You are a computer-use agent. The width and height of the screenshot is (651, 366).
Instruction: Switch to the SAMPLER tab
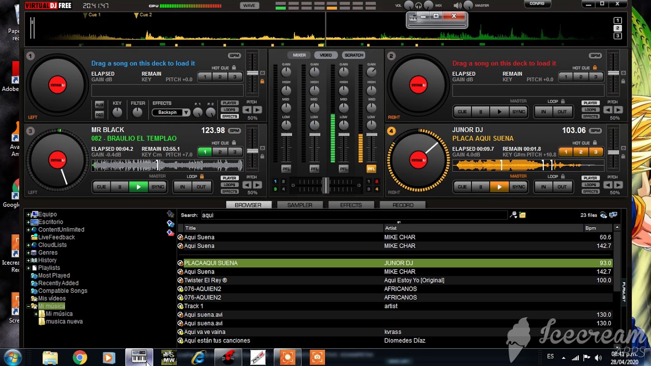(300, 205)
